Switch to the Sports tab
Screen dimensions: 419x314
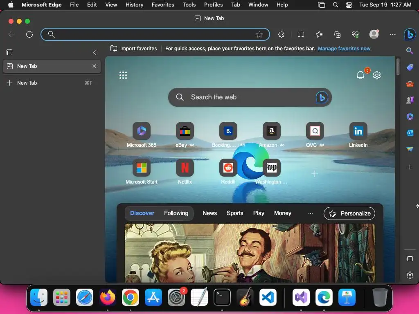point(235,213)
